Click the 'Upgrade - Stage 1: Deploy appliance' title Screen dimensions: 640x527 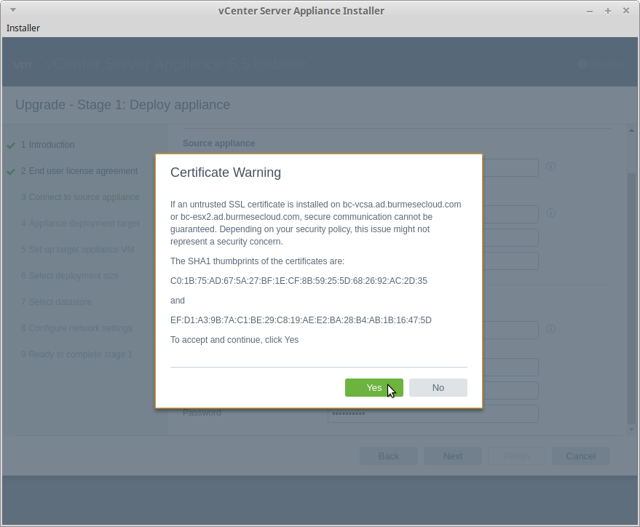tap(122, 105)
